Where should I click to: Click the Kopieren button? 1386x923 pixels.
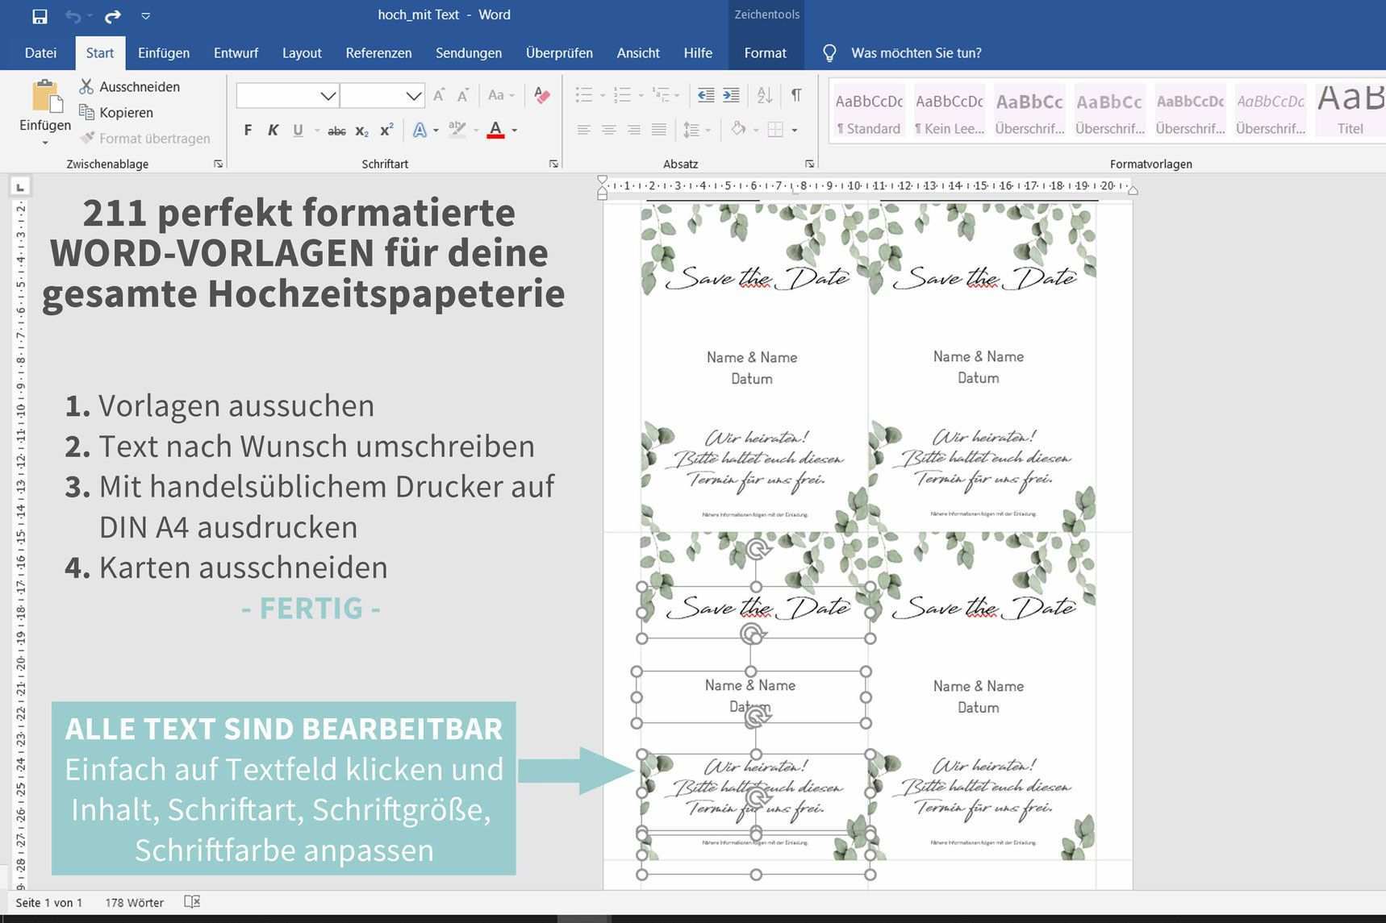[125, 113]
